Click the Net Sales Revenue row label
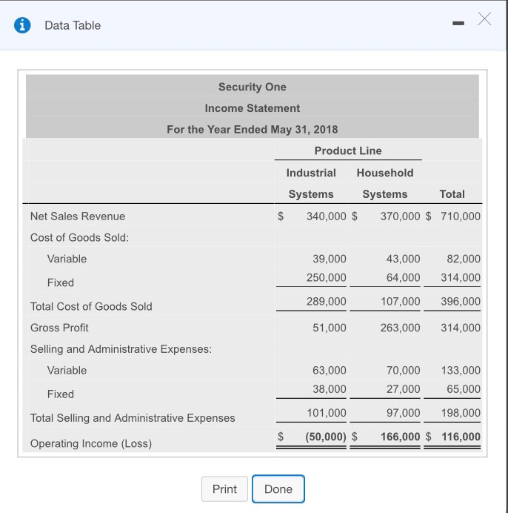 [x=78, y=216]
